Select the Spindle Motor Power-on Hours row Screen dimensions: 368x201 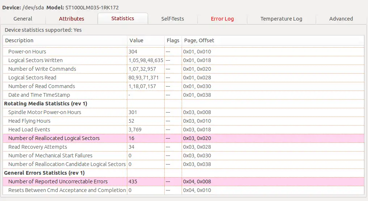click(183, 112)
